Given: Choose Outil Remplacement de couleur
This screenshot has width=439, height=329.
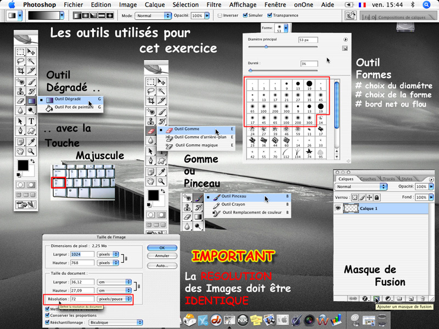Looking at the screenshot, I should point(248,213).
